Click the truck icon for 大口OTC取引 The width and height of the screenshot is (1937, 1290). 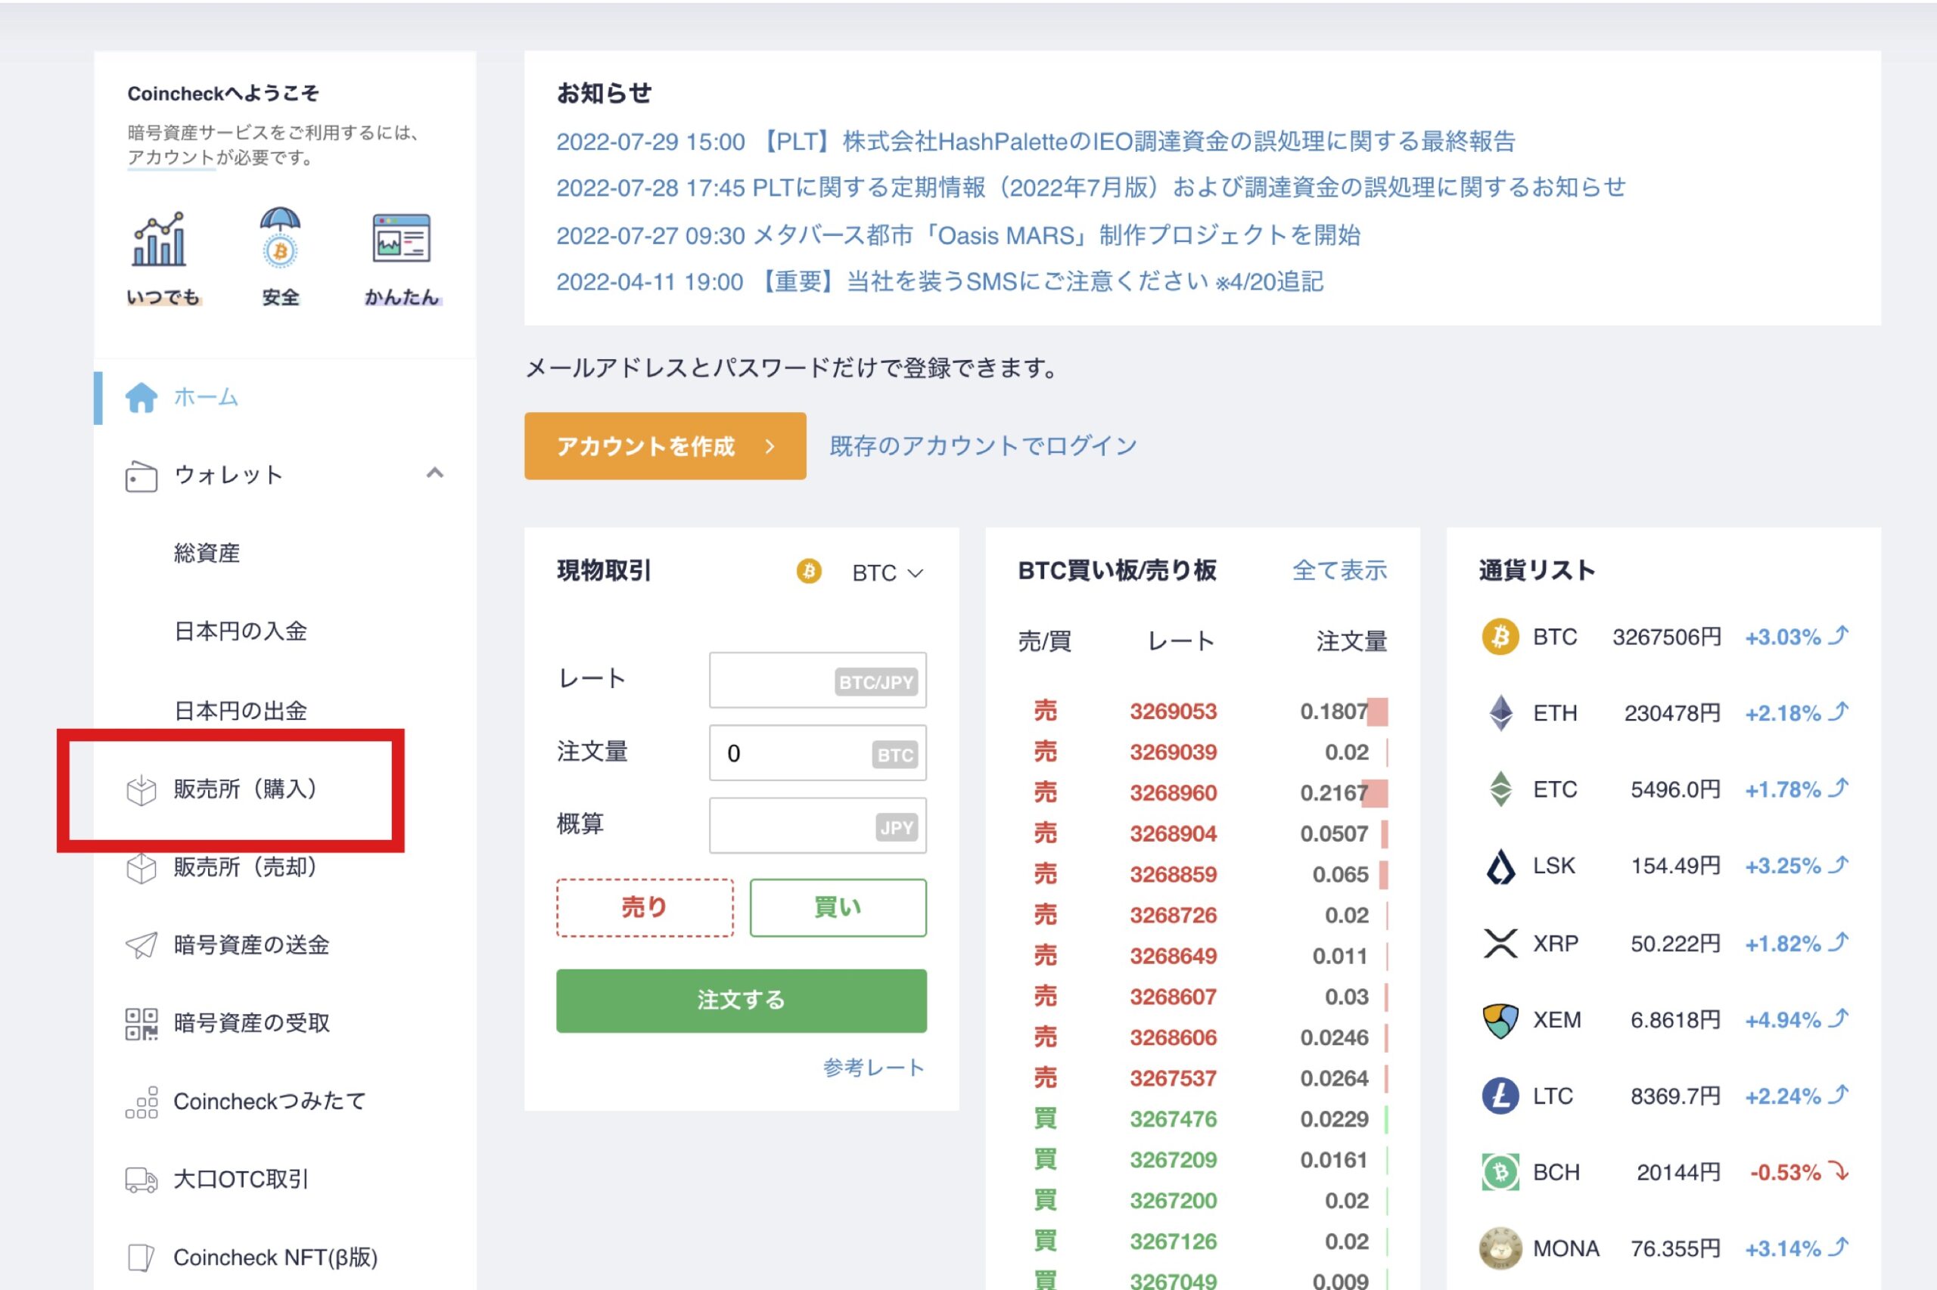[141, 1179]
